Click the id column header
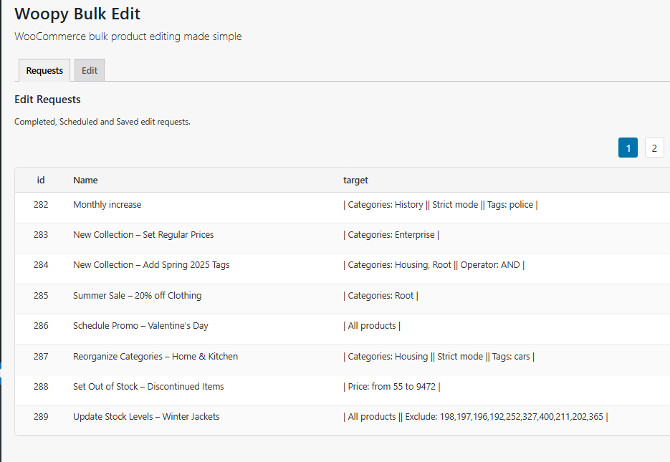 tap(41, 180)
